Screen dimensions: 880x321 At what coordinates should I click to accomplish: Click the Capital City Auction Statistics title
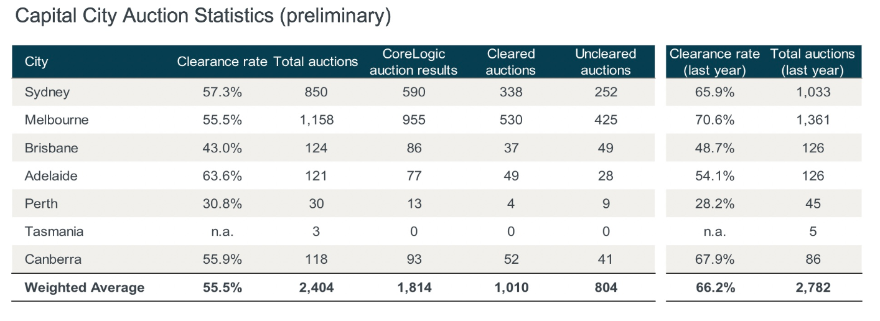coord(203,16)
